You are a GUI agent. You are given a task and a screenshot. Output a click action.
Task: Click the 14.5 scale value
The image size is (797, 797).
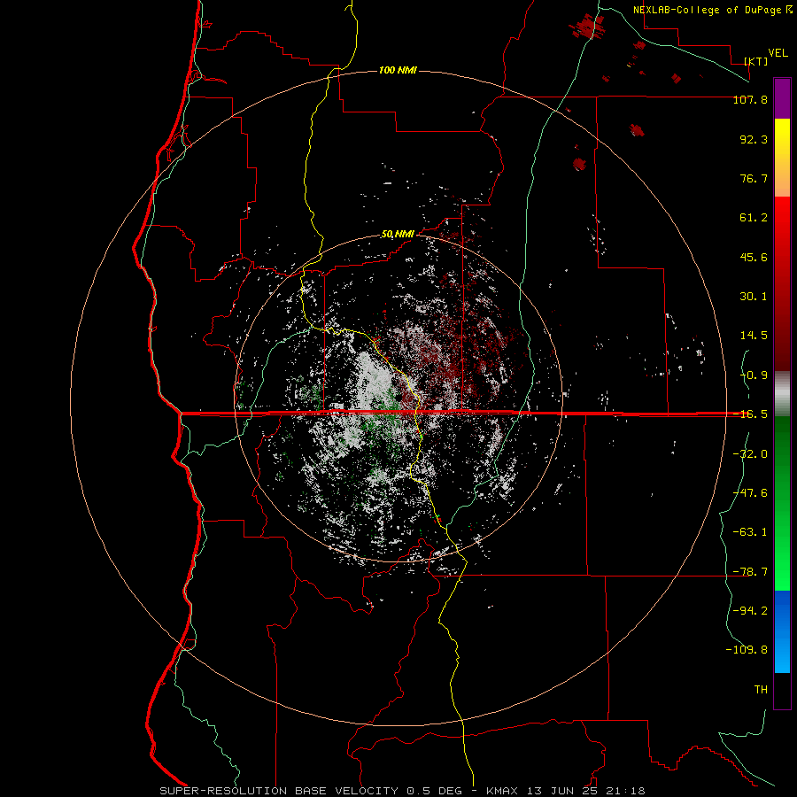click(754, 336)
